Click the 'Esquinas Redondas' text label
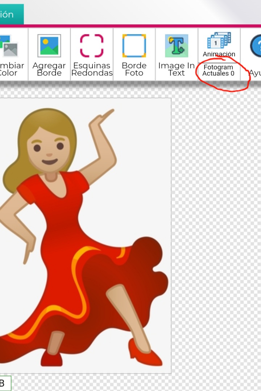The image size is (261, 391). point(92,69)
